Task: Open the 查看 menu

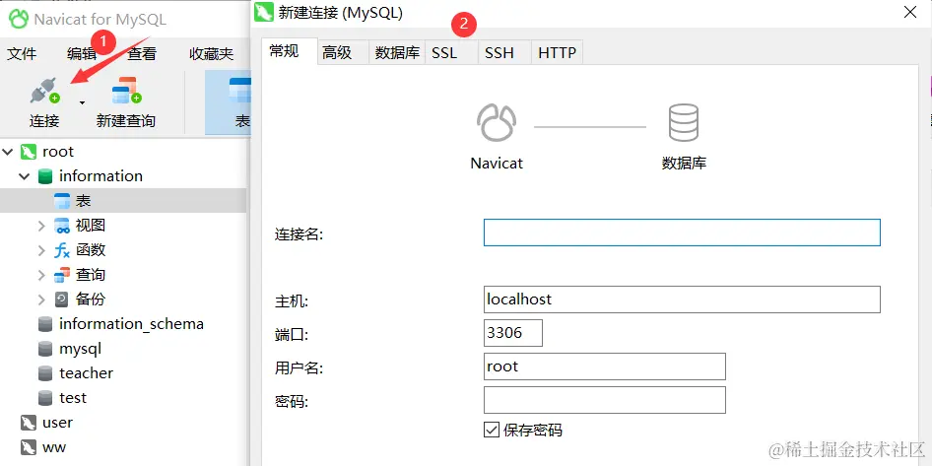Action: pos(142,54)
